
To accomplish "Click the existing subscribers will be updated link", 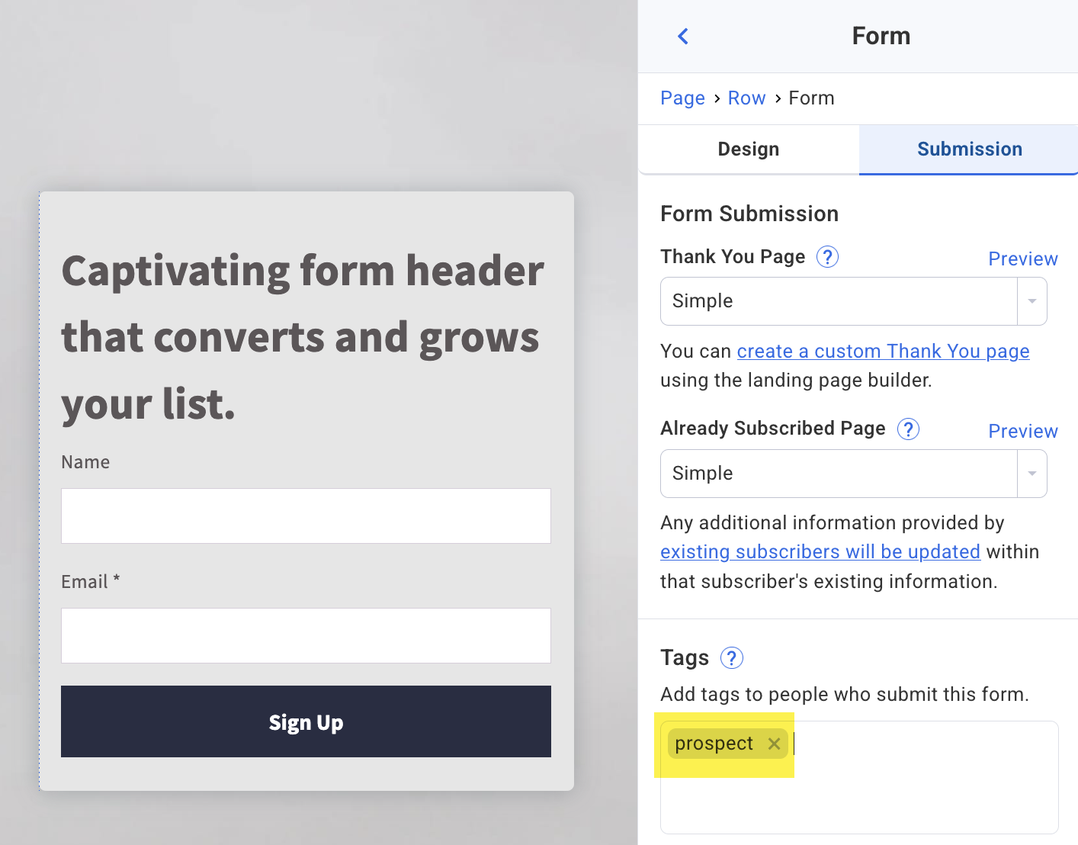I will coord(820,551).
